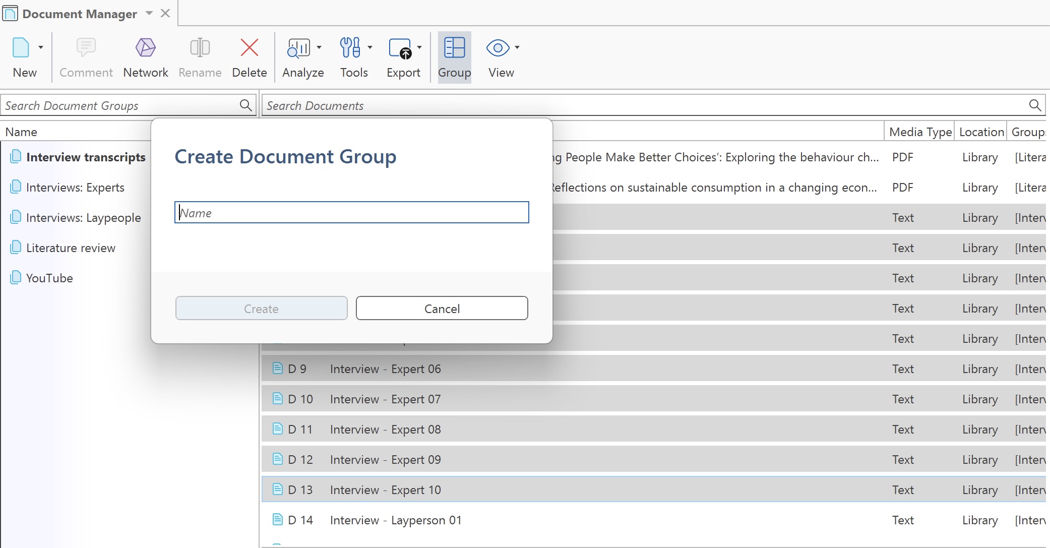Click the Tools wrench icon

click(350, 48)
